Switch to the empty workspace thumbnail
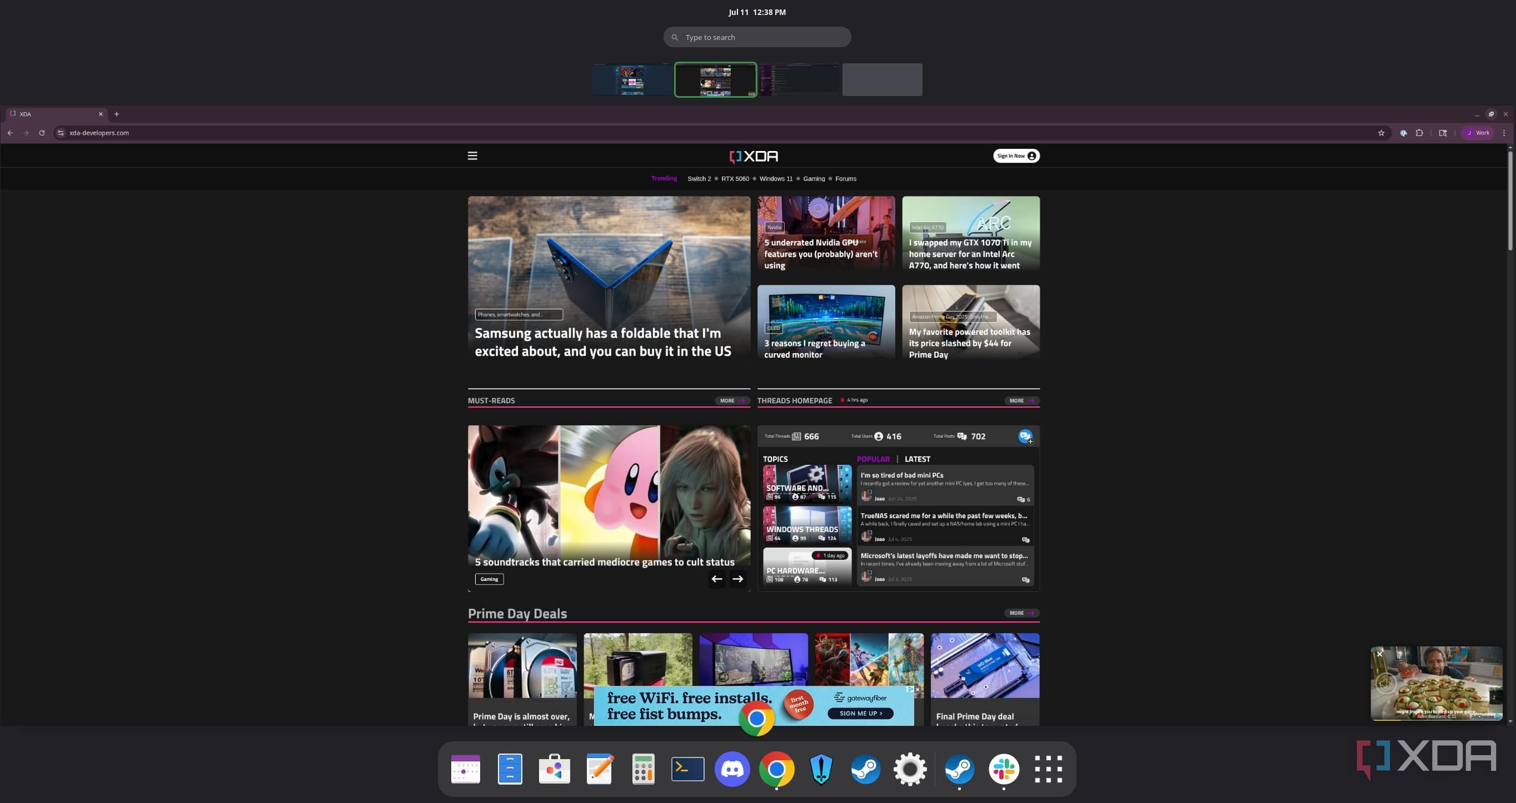Image resolution: width=1516 pixels, height=803 pixels. coord(881,79)
